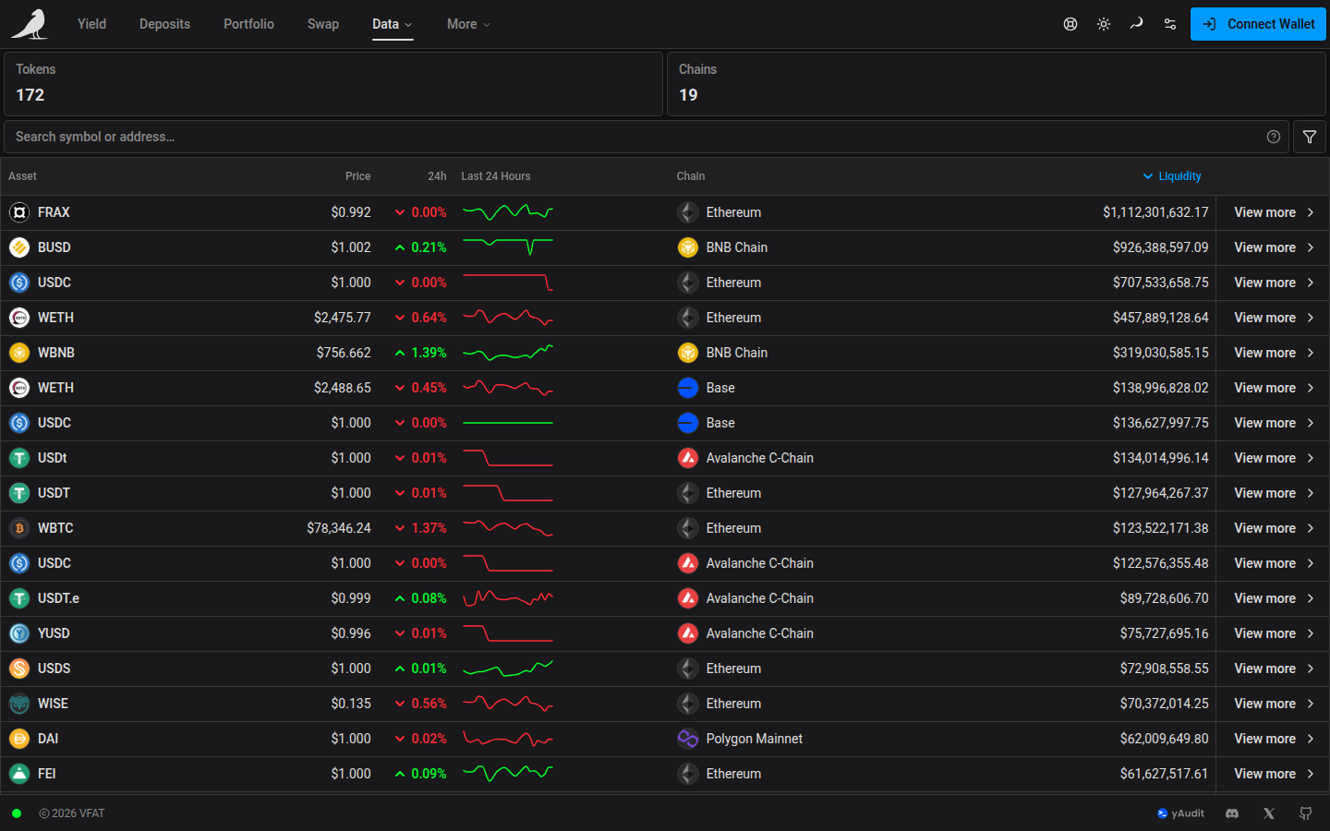The width and height of the screenshot is (1330, 831).
Task: Click the search help question icon
Action: click(1274, 137)
